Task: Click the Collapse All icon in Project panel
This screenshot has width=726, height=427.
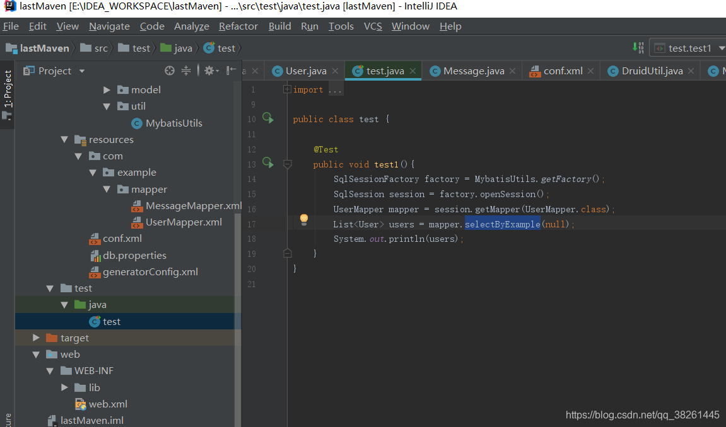Action: coord(185,71)
